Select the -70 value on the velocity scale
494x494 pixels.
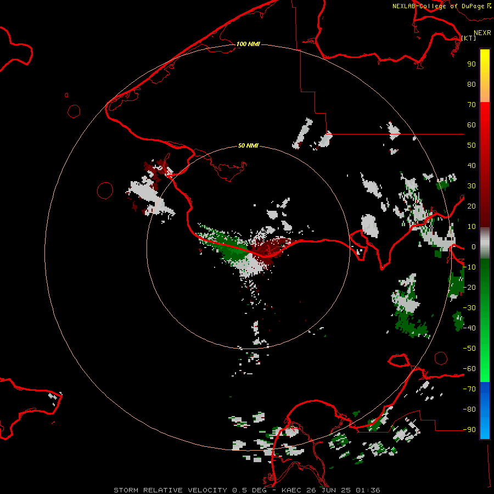tap(469, 389)
